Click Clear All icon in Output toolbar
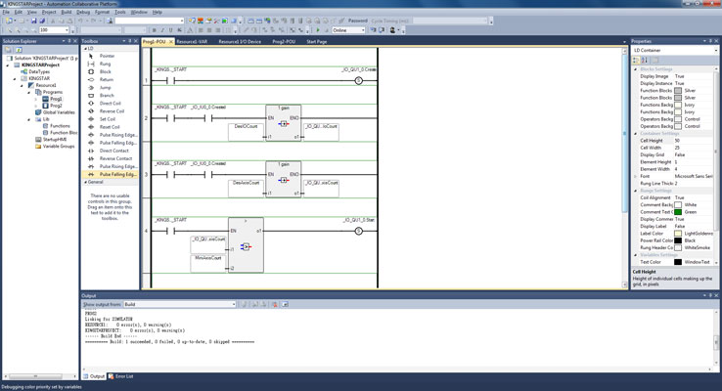722x391 pixels. point(275,304)
